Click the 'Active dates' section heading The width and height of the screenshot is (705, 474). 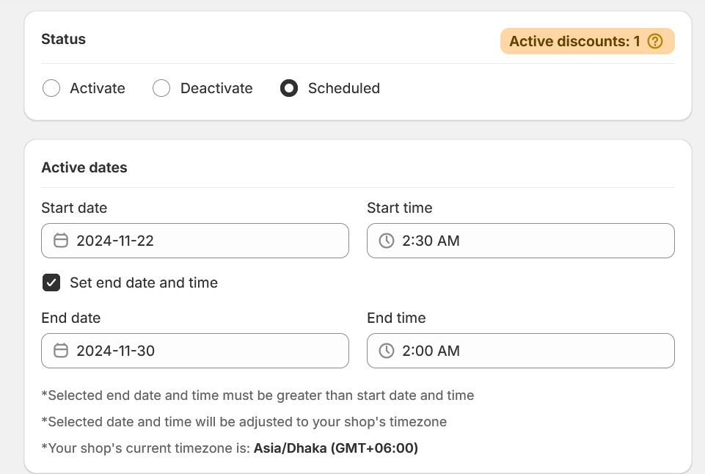pos(84,167)
